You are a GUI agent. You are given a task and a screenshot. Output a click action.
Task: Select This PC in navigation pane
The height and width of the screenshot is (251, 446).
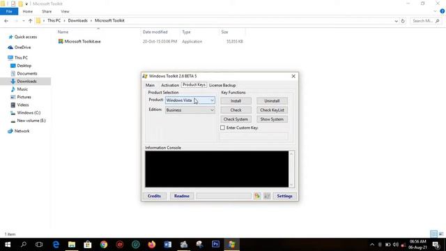point(21,58)
